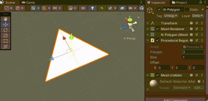208x101 pixels.
Task: Open the Static dropdown arrow
Action: pyautogui.click(x=202, y=9)
